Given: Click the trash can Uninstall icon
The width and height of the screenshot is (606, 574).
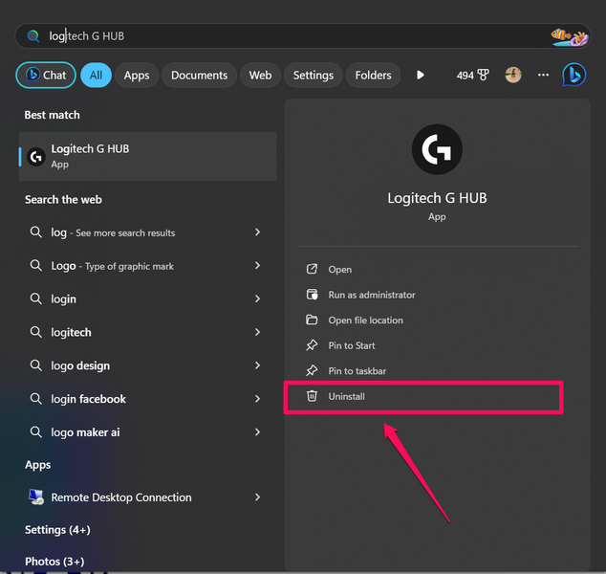Looking at the screenshot, I should coord(312,396).
